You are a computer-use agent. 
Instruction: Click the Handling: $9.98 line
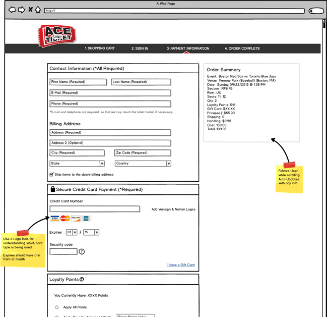click(x=219, y=121)
